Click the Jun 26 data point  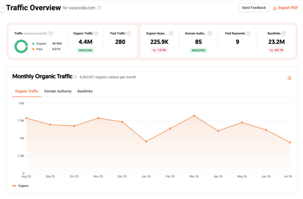click(266, 130)
